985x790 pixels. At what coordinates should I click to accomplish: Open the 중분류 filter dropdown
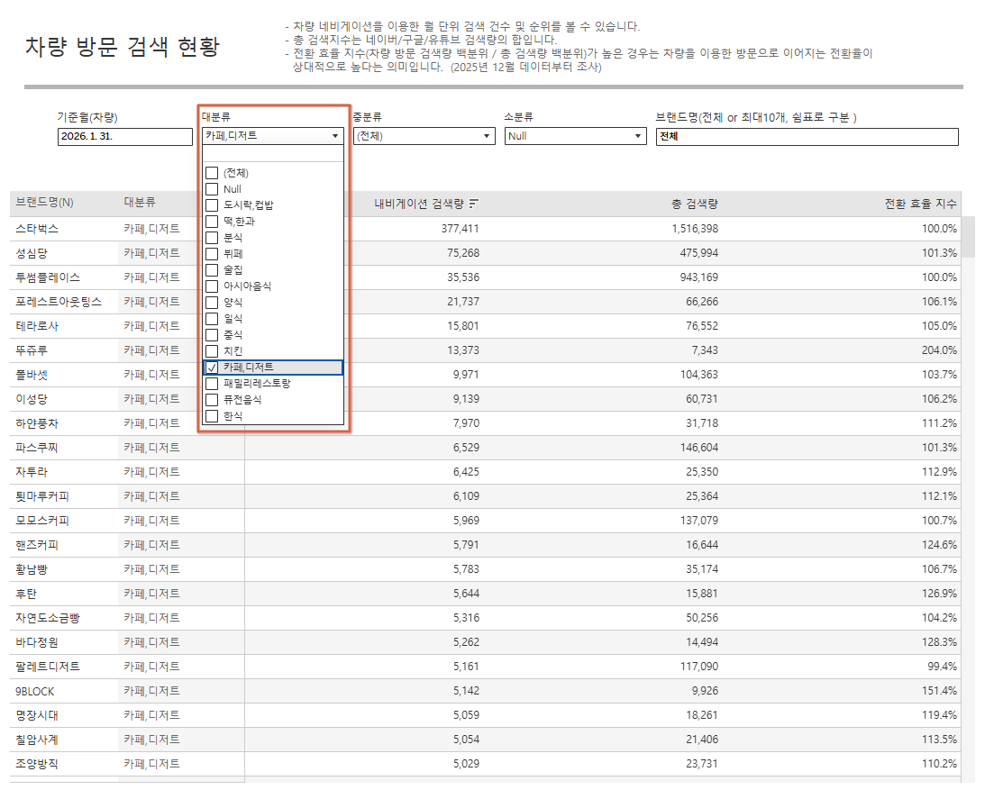424,136
